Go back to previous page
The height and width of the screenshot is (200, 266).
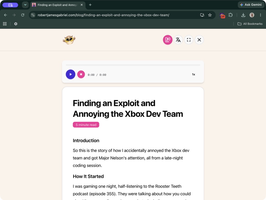(x=5, y=15)
